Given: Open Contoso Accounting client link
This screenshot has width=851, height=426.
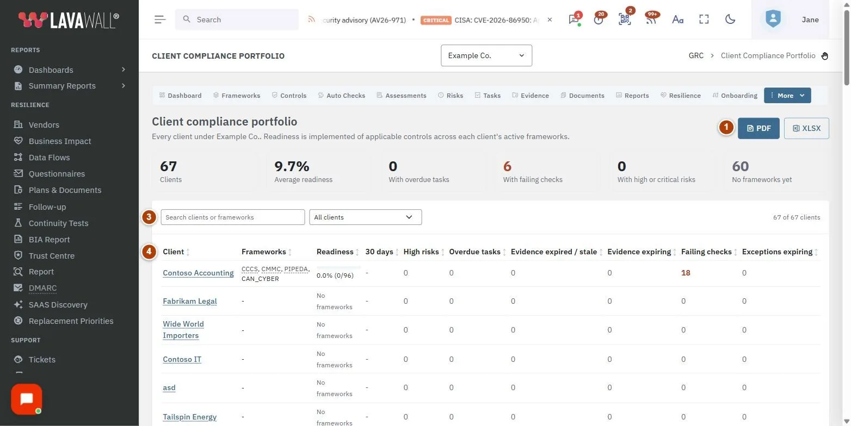Looking at the screenshot, I should (x=198, y=273).
